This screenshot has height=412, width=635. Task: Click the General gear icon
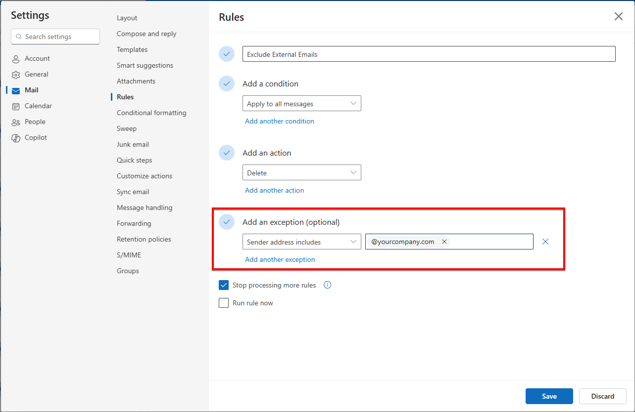point(16,75)
